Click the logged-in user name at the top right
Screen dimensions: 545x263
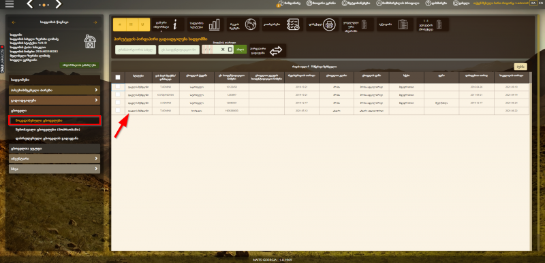501,3
